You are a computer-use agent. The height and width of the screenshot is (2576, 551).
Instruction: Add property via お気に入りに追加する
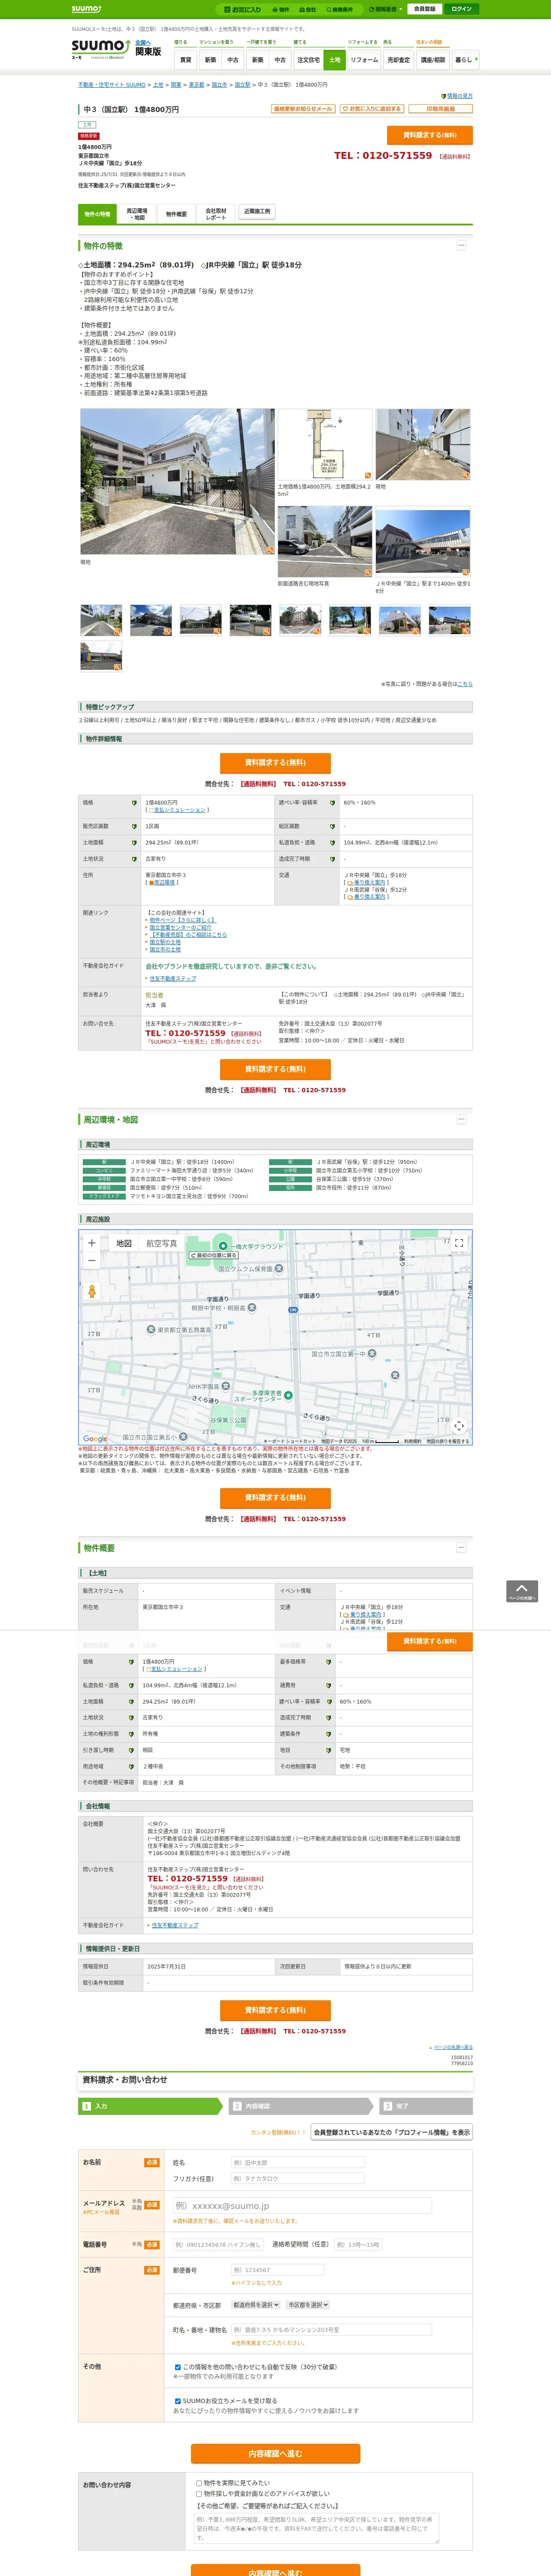point(372,109)
